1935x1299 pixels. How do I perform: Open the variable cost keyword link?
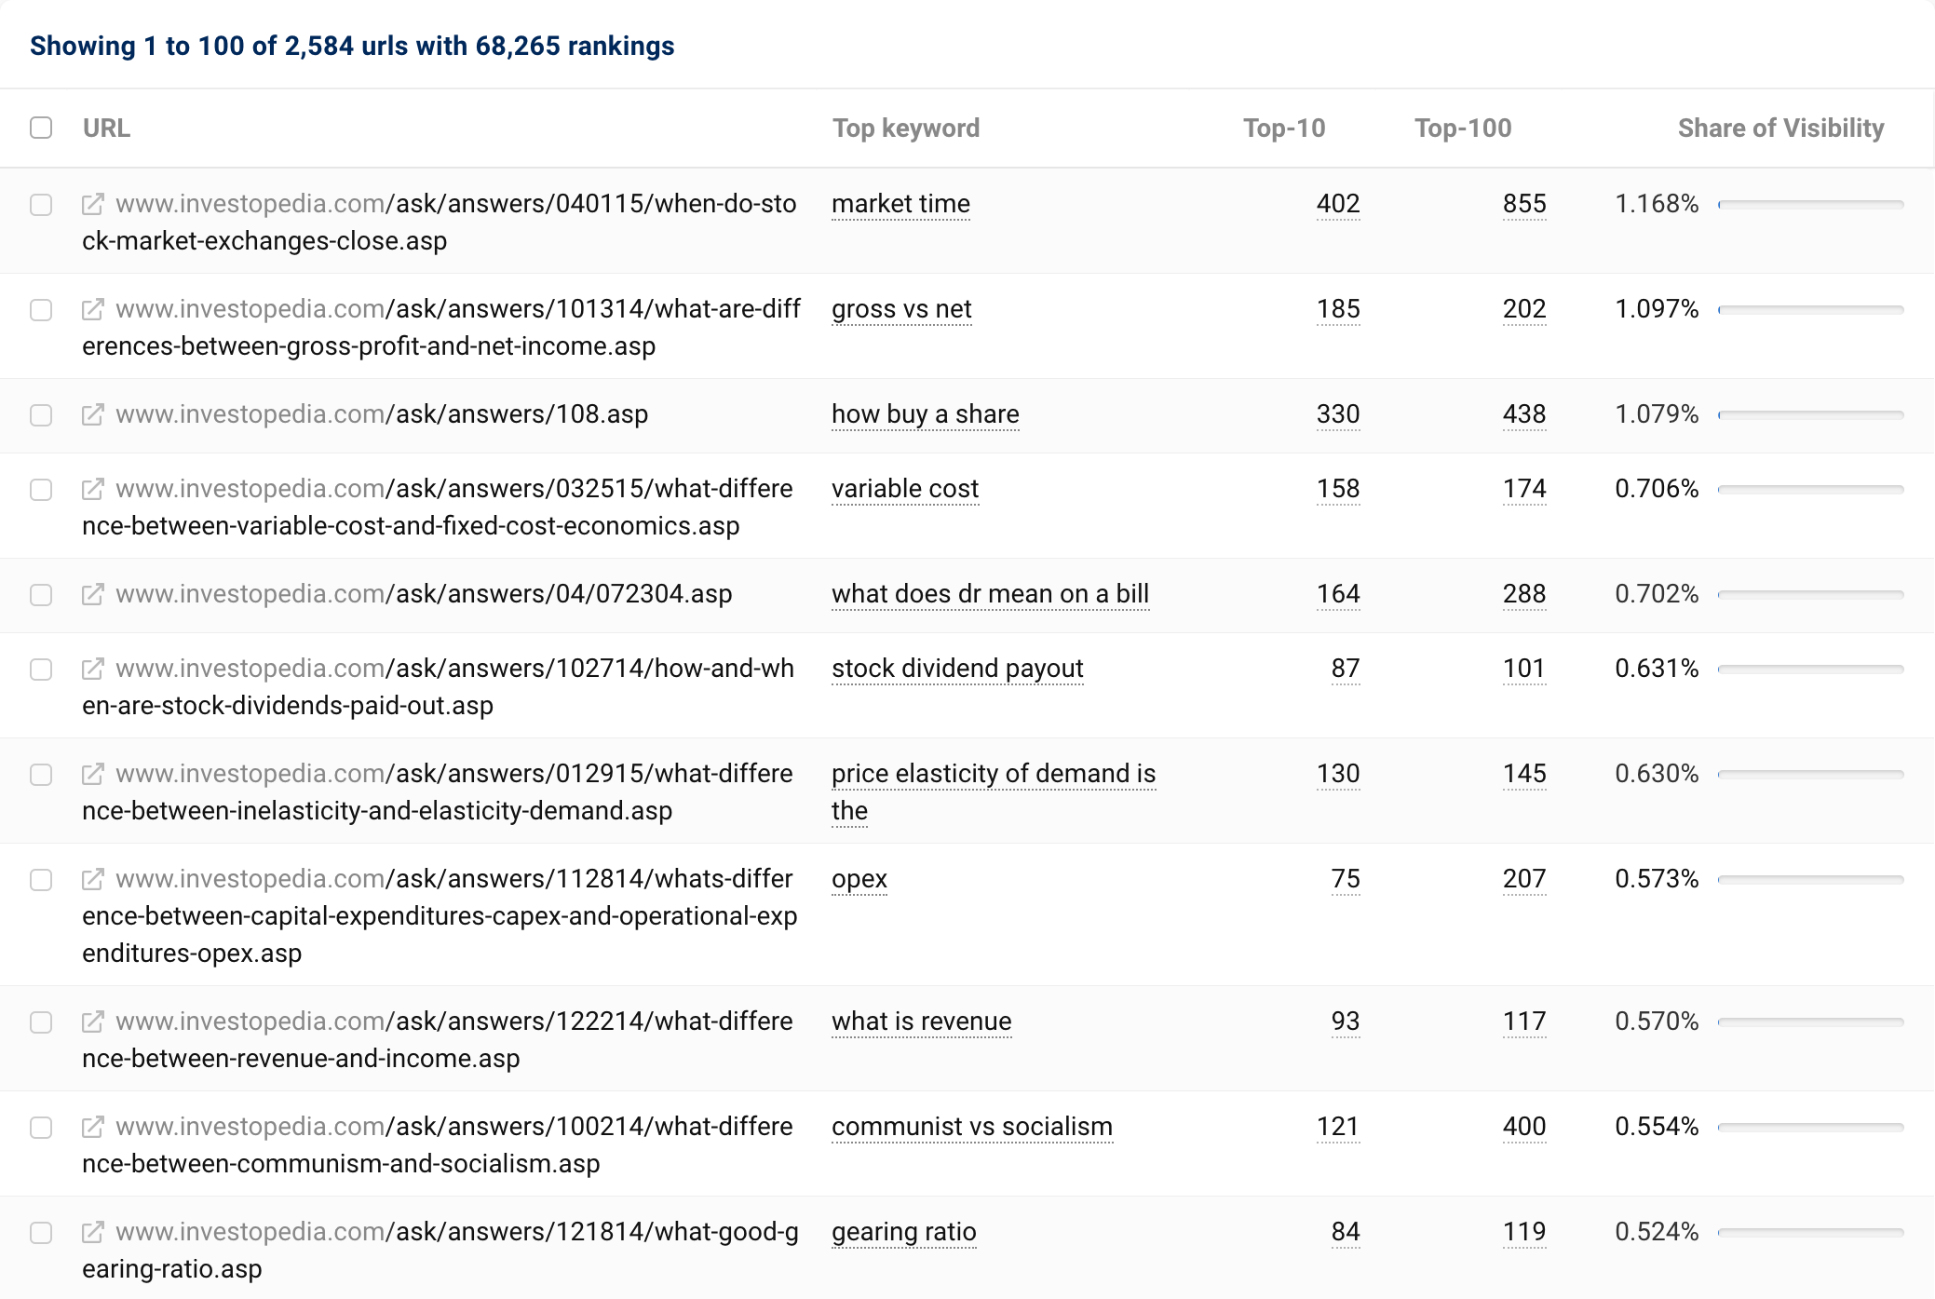[905, 489]
